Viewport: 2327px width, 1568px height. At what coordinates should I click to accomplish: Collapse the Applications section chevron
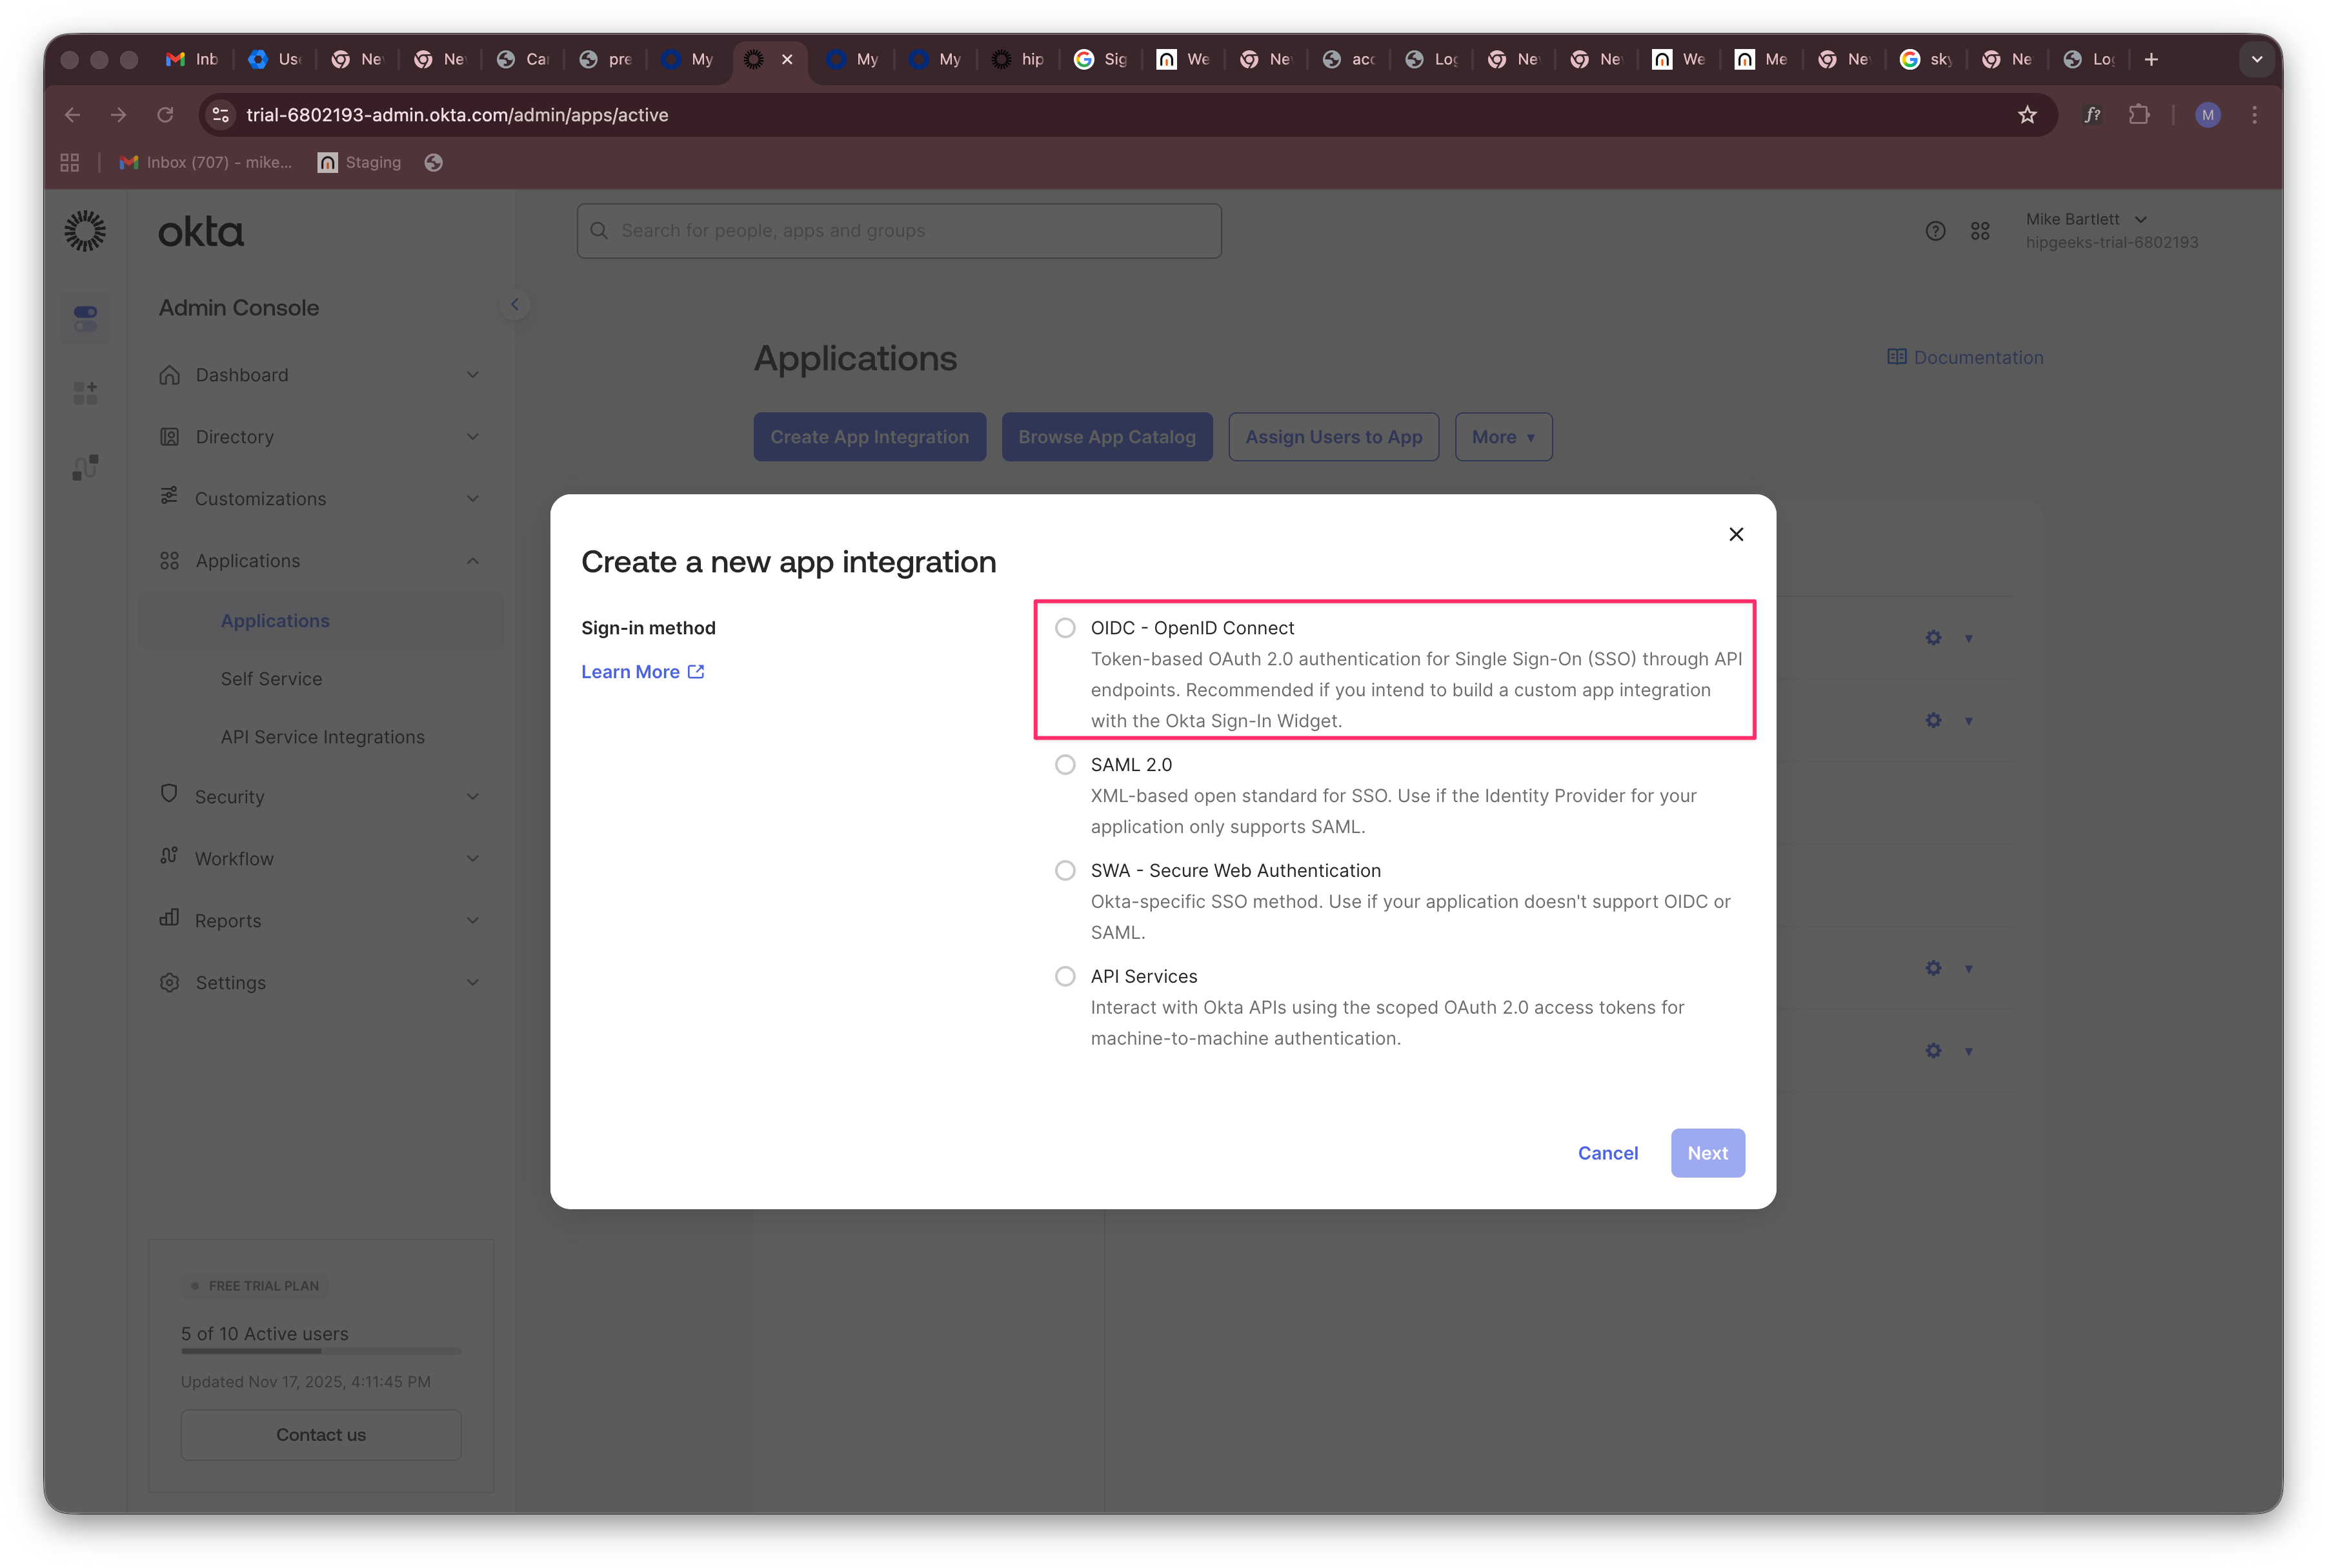click(x=473, y=560)
